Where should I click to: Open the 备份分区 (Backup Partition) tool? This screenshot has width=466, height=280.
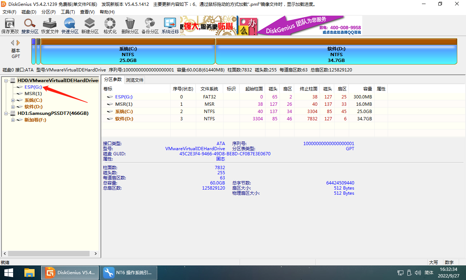click(150, 26)
